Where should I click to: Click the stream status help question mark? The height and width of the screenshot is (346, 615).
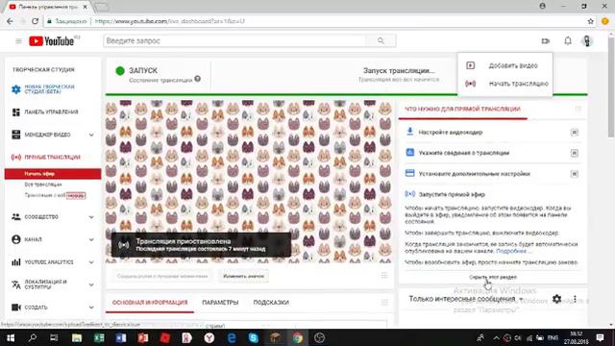coord(198,79)
